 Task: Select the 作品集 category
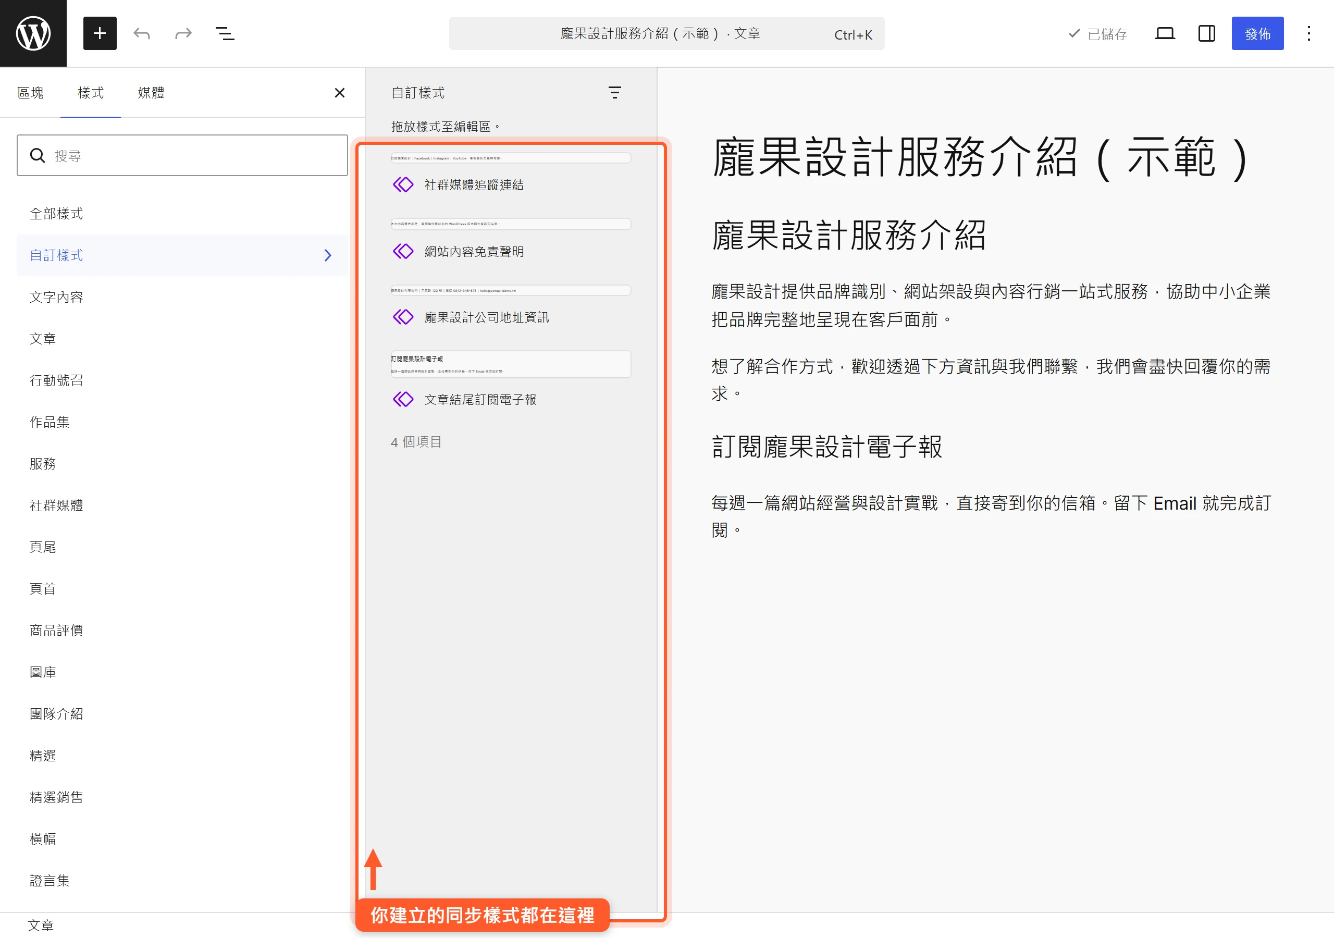182,422
